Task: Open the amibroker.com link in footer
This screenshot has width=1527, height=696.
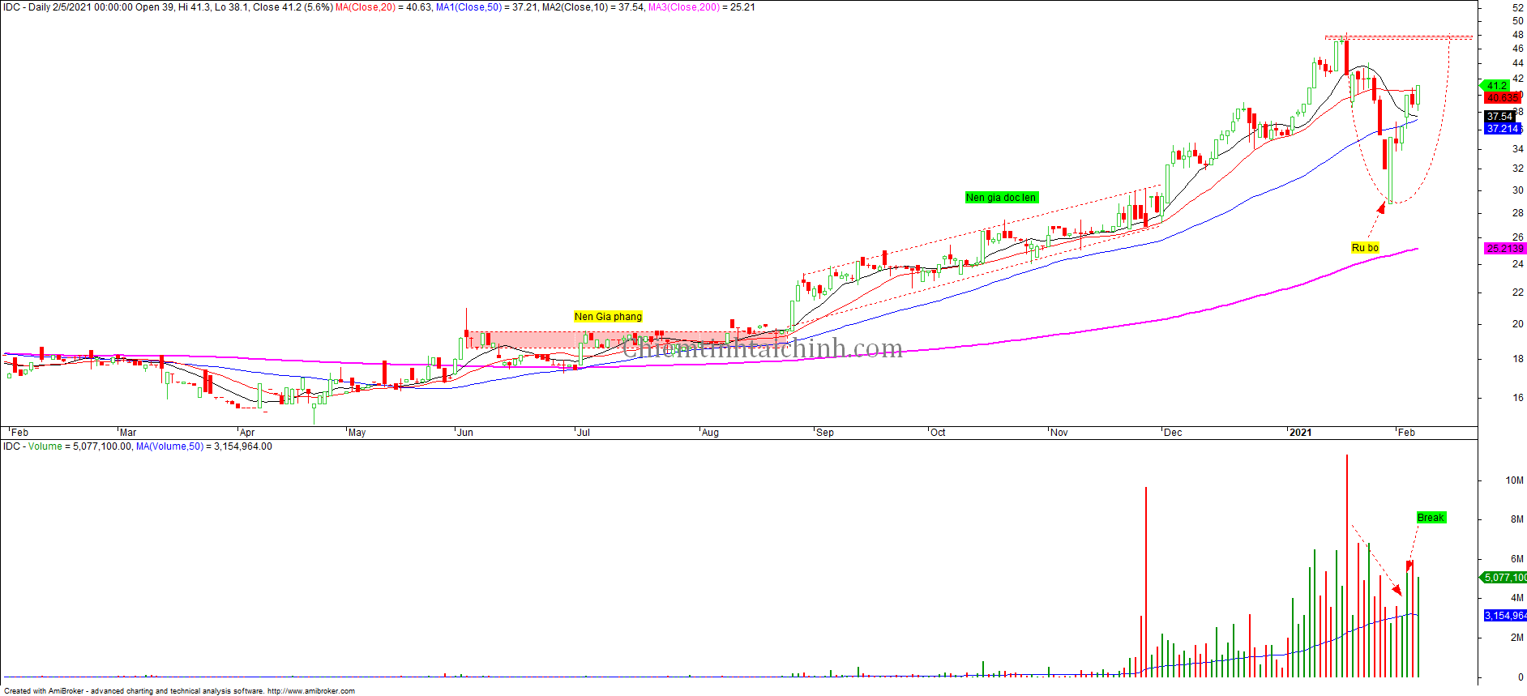Action: click(310, 691)
